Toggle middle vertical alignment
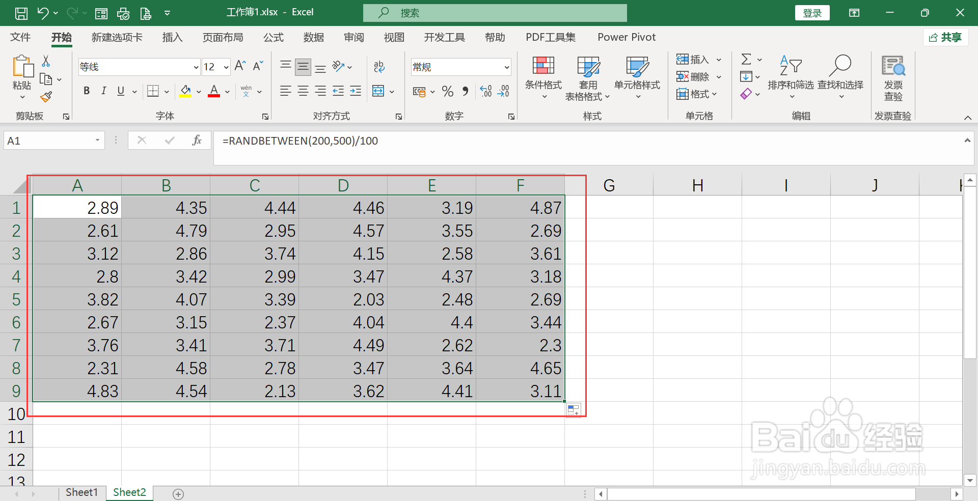 click(303, 67)
